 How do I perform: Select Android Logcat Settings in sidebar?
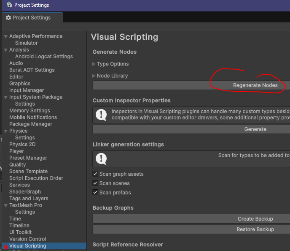click(44, 57)
